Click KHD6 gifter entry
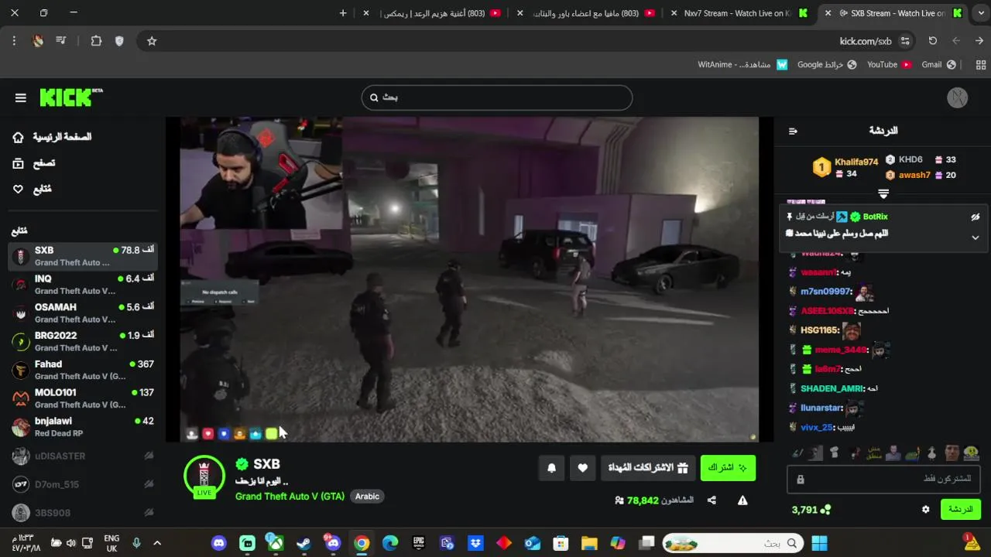Image resolution: width=991 pixels, height=557 pixels. tap(921, 160)
